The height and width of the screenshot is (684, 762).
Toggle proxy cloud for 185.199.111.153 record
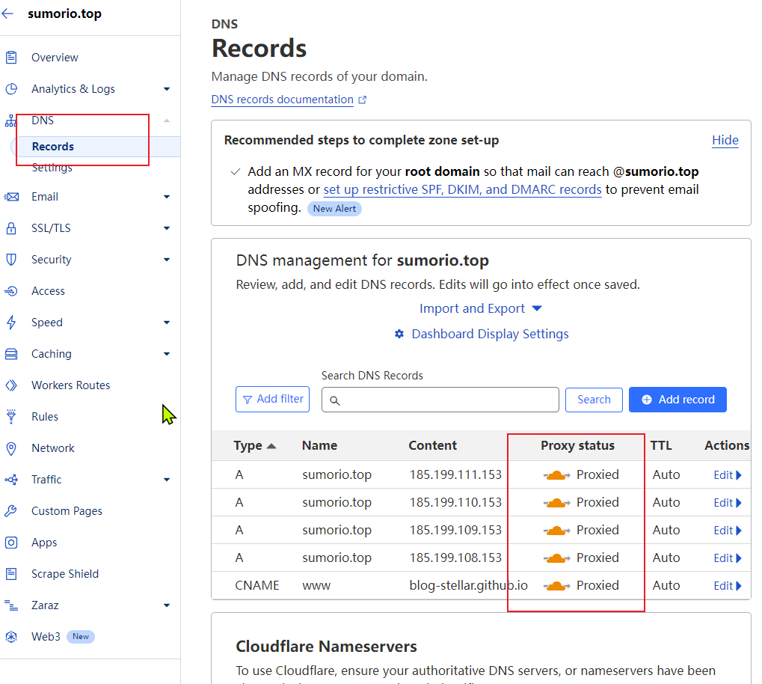[556, 474]
